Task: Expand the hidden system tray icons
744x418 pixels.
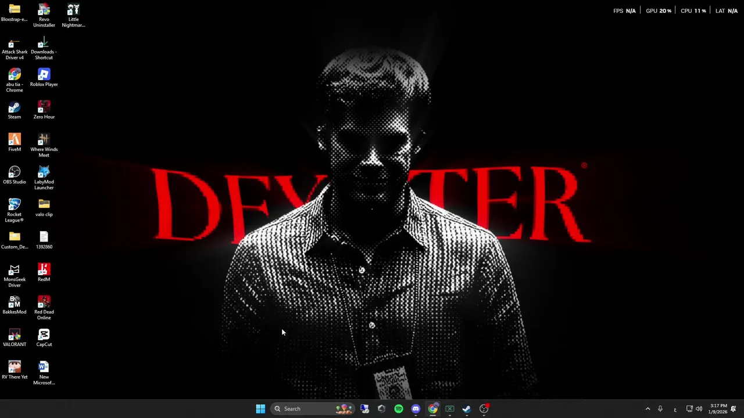Action: pos(648,409)
